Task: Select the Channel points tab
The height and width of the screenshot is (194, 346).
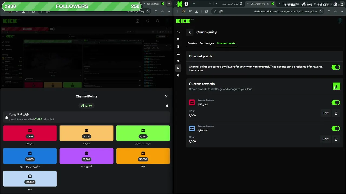Action: point(226,43)
